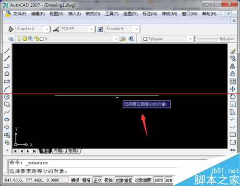
Task: Select the Rectangle tool
Action: [x=7, y=81]
